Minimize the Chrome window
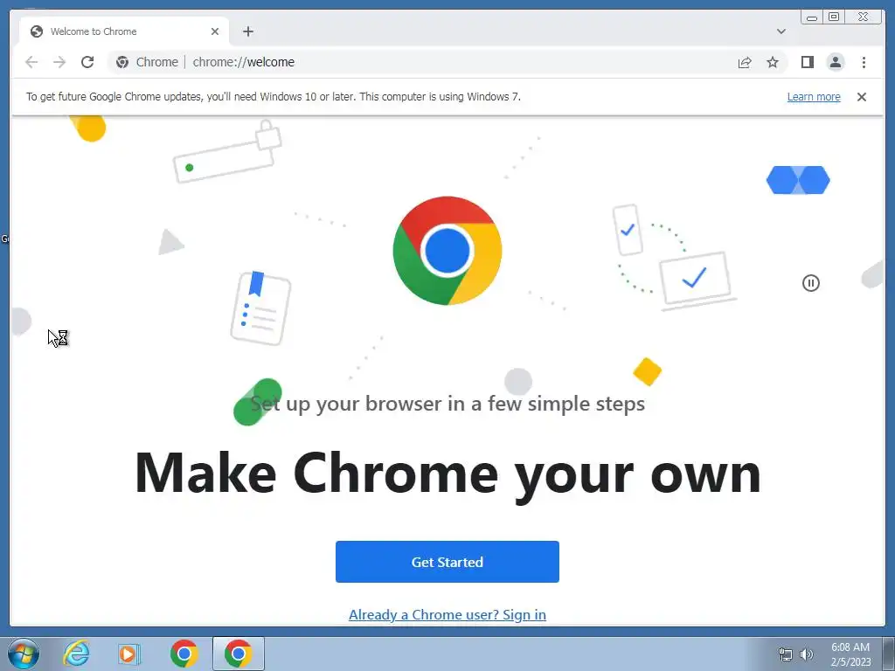This screenshot has width=895, height=671. (x=812, y=17)
